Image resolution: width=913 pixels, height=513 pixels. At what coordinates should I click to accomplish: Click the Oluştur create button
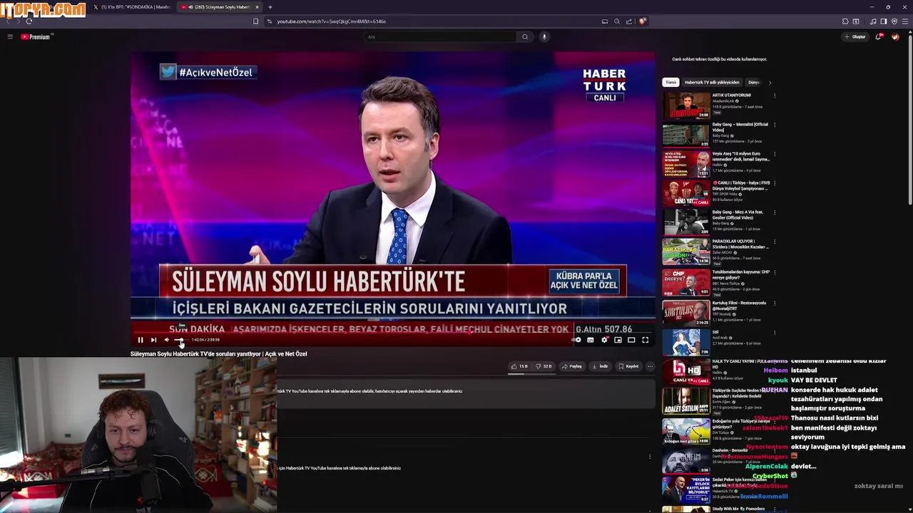coord(855,36)
